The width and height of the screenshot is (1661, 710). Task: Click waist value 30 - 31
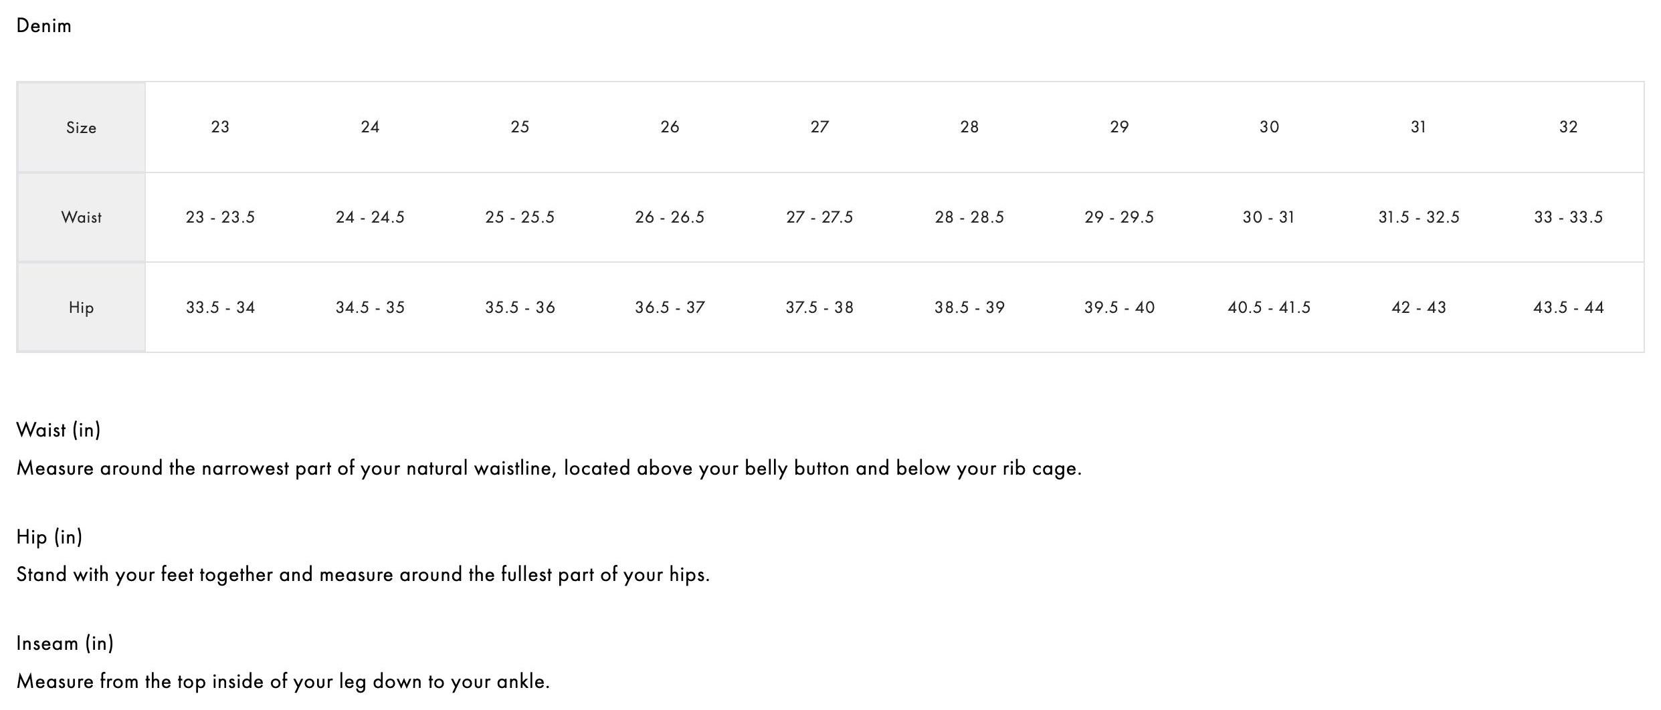click(x=1268, y=217)
